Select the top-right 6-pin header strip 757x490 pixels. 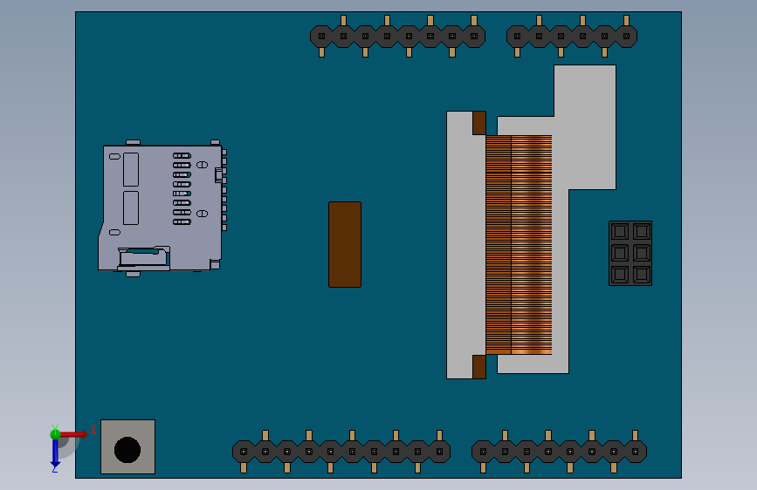(x=572, y=36)
